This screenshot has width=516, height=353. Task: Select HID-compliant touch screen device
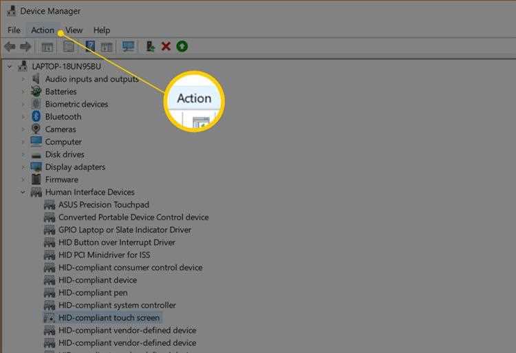109,318
